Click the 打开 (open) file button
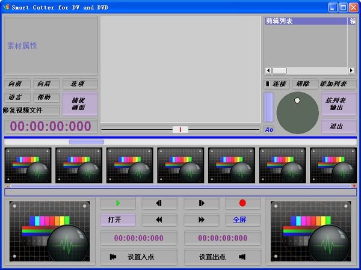The width and height of the screenshot is (361, 270). point(117,220)
